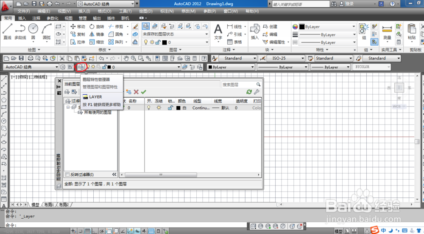The width and height of the screenshot is (424, 234).
Task: Open the ISO-25 dimension style dropdown
Action: pyautogui.click(x=285, y=58)
